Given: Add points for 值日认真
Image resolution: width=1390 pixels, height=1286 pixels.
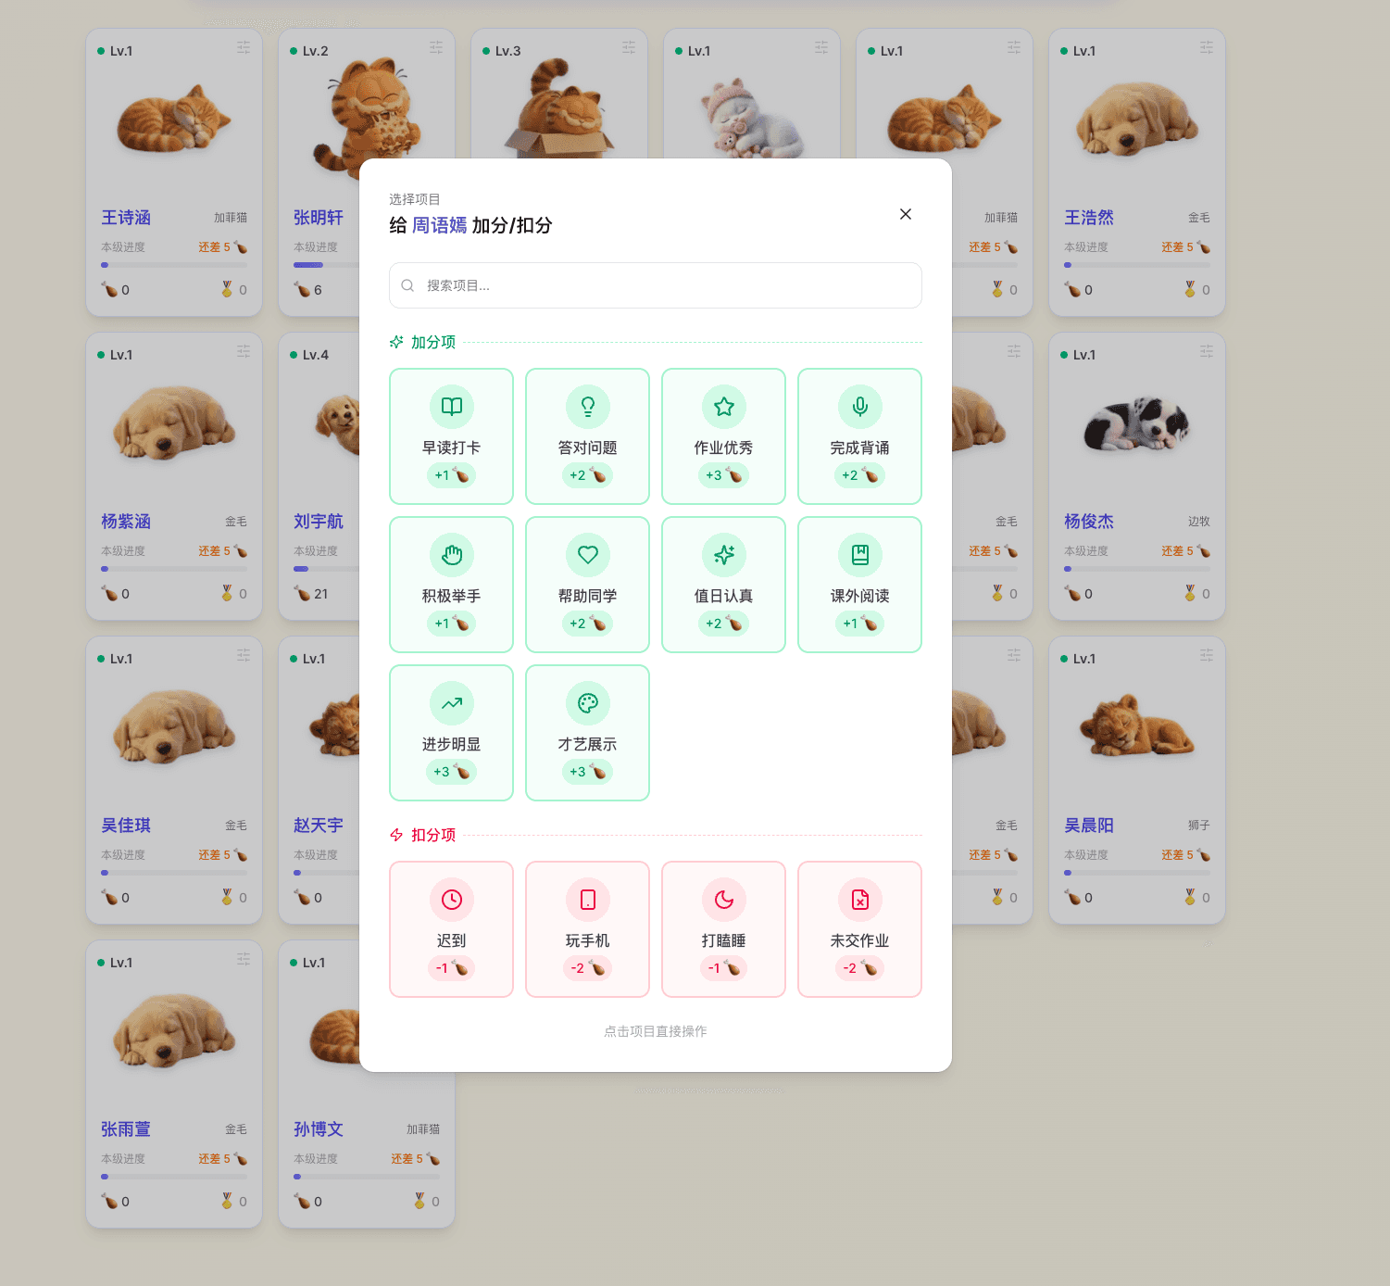Looking at the screenshot, I should (723, 585).
